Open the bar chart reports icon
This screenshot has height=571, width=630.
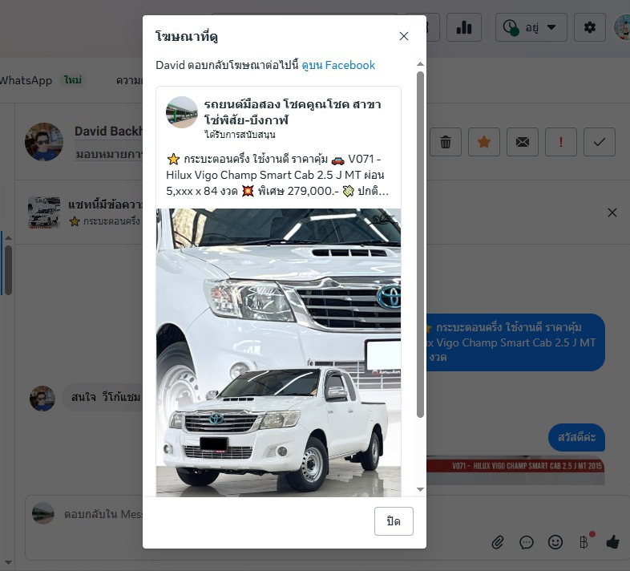pyautogui.click(x=464, y=27)
